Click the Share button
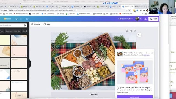 click(153, 19)
